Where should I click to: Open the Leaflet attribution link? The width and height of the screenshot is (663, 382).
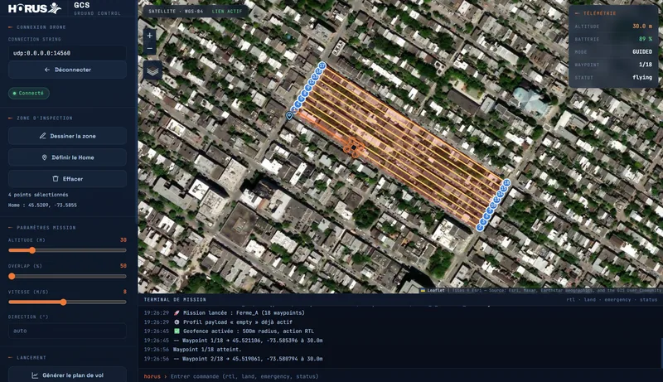pos(433,290)
